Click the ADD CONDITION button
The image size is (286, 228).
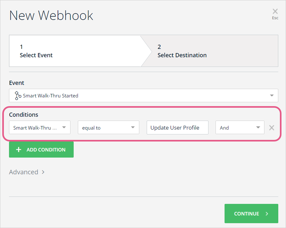point(42,150)
